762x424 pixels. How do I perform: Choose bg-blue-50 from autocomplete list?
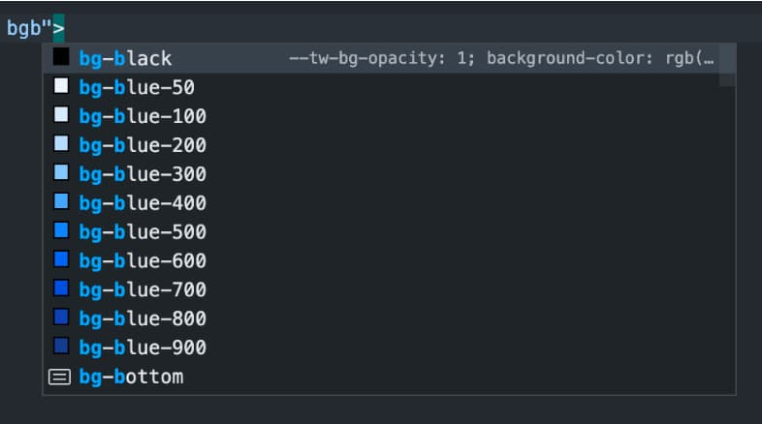point(137,88)
